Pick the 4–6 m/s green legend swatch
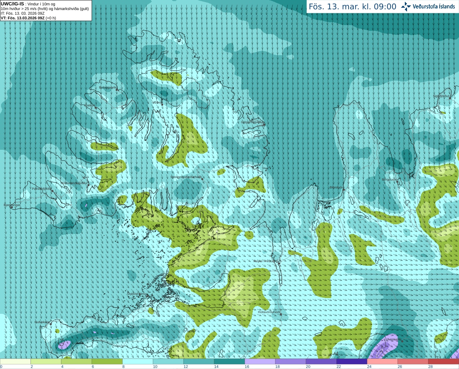Viewport: 459px width, 369px height. pyautogui.click(x=76, y=361)
